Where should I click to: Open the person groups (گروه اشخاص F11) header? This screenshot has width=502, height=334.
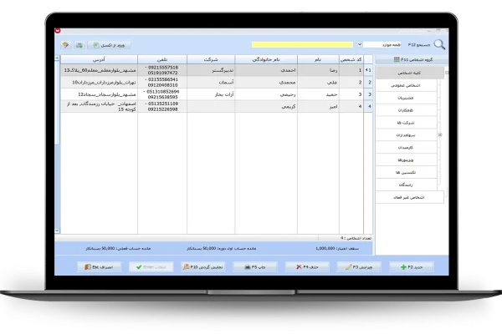coord(410,60)
